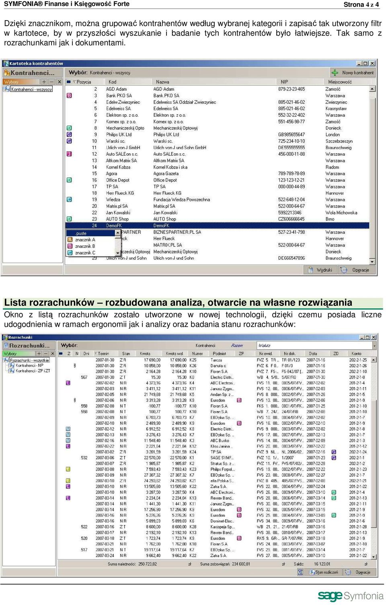Click the Sigma summary button
Image resolution: width=386 pixels, height=605 pixels.
point(300,572)
